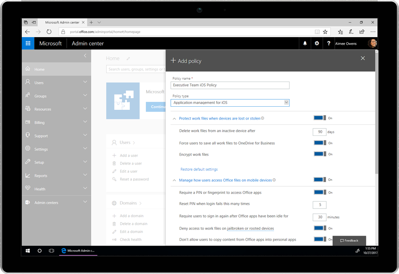Select Home in the left navigation
399x274 pixels.
[x=39, y=69]
